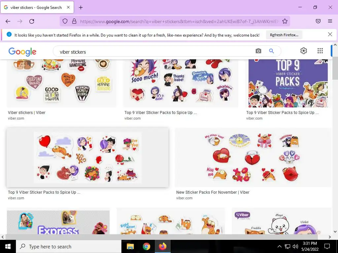The height and width of the screenshot is (253, 338).
Task: Open the Windows Start menu
Action: (x=8, y=246)
